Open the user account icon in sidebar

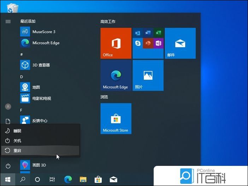[8, 107]
